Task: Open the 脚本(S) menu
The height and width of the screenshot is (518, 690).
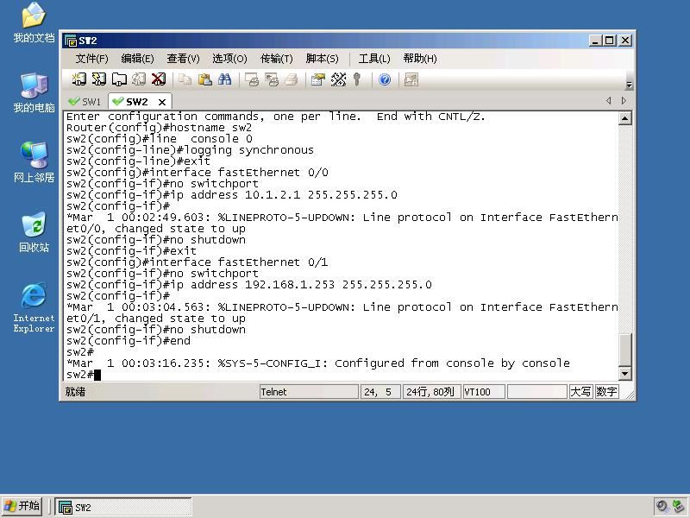Action: coord(322,59)
